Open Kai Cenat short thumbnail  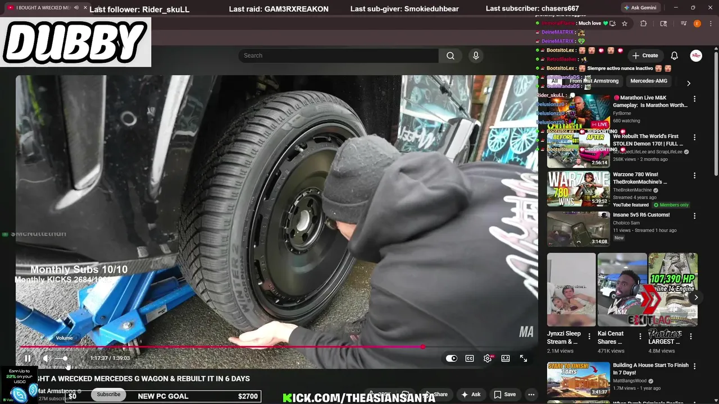(622, 290)
